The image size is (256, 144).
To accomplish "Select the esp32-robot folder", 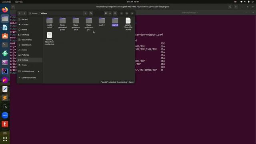I will 50,23.
